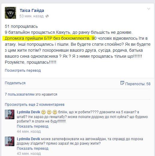Viewport: 155px width, 156px height.
Task: Click the public globe privacy icon
Action: (47, 16)
